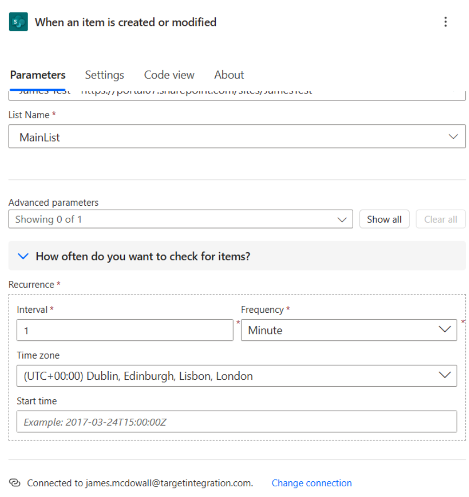Open the List Name dropdown showing MainList
The height and width of the screenshot is (497, 469).
(x=237, y=137)
